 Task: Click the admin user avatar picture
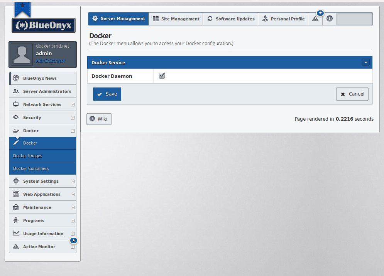[22, 55]
